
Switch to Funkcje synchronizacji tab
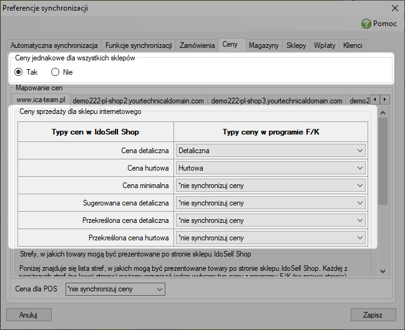click(139, 45)
